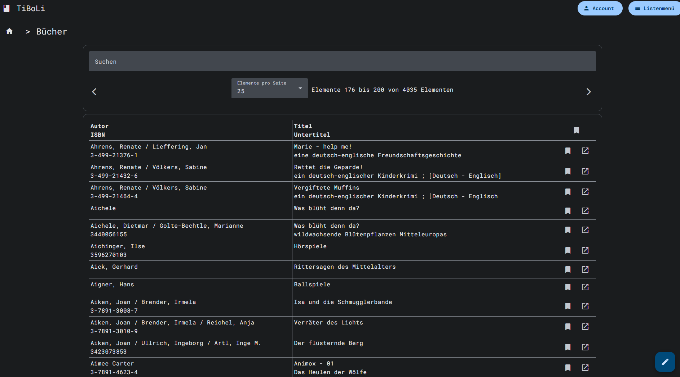This screenshot has width=680, height=377.
Task: Toggle bookmark for 'Vergiftete Muffins'
Action: coord(568,192)
